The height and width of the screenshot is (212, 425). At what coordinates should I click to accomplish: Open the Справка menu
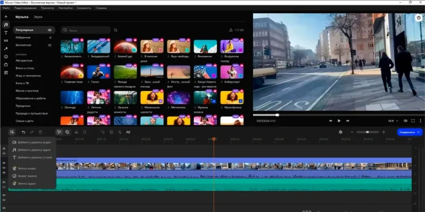pos(101,8)
